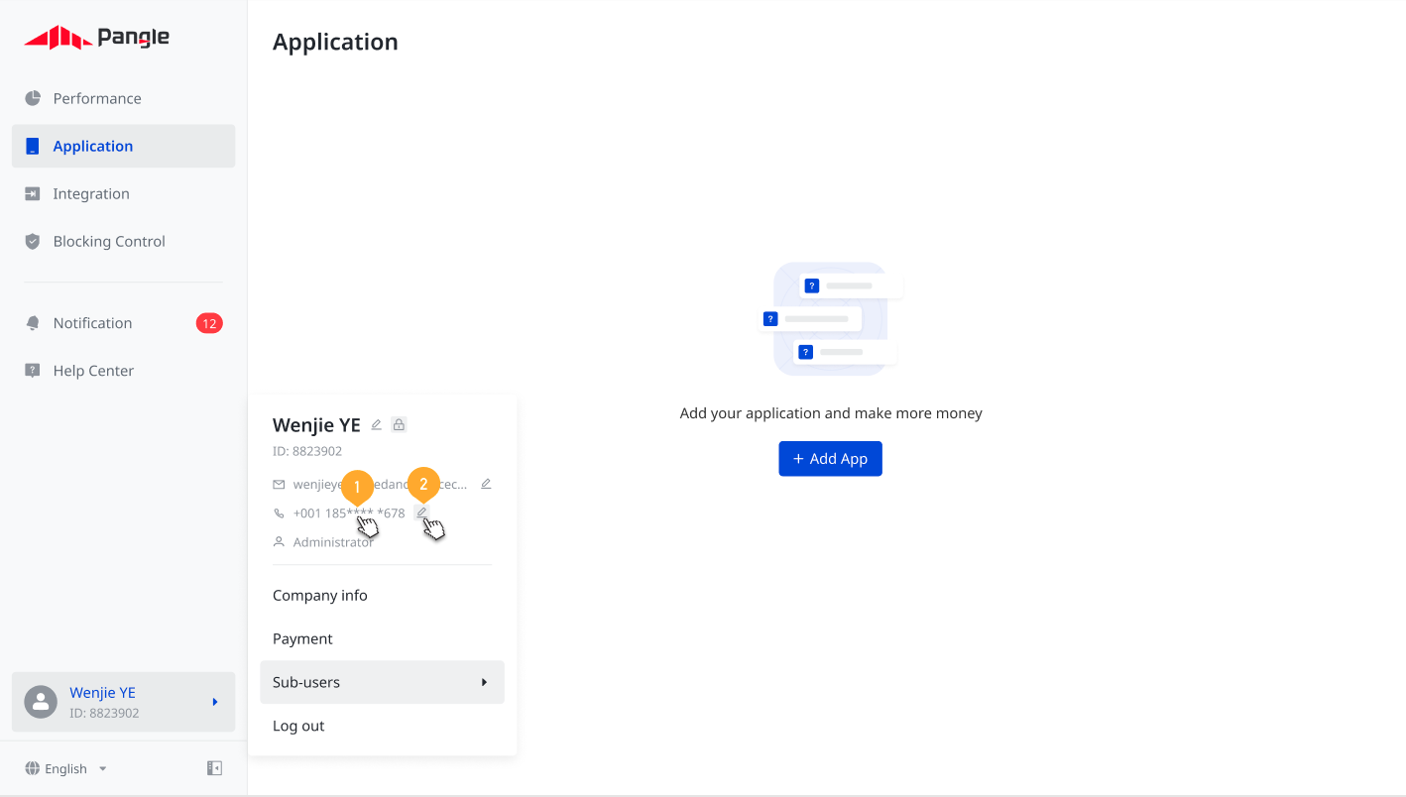Expand account menu arrow beside Wenjie YE

click(215, 702)
